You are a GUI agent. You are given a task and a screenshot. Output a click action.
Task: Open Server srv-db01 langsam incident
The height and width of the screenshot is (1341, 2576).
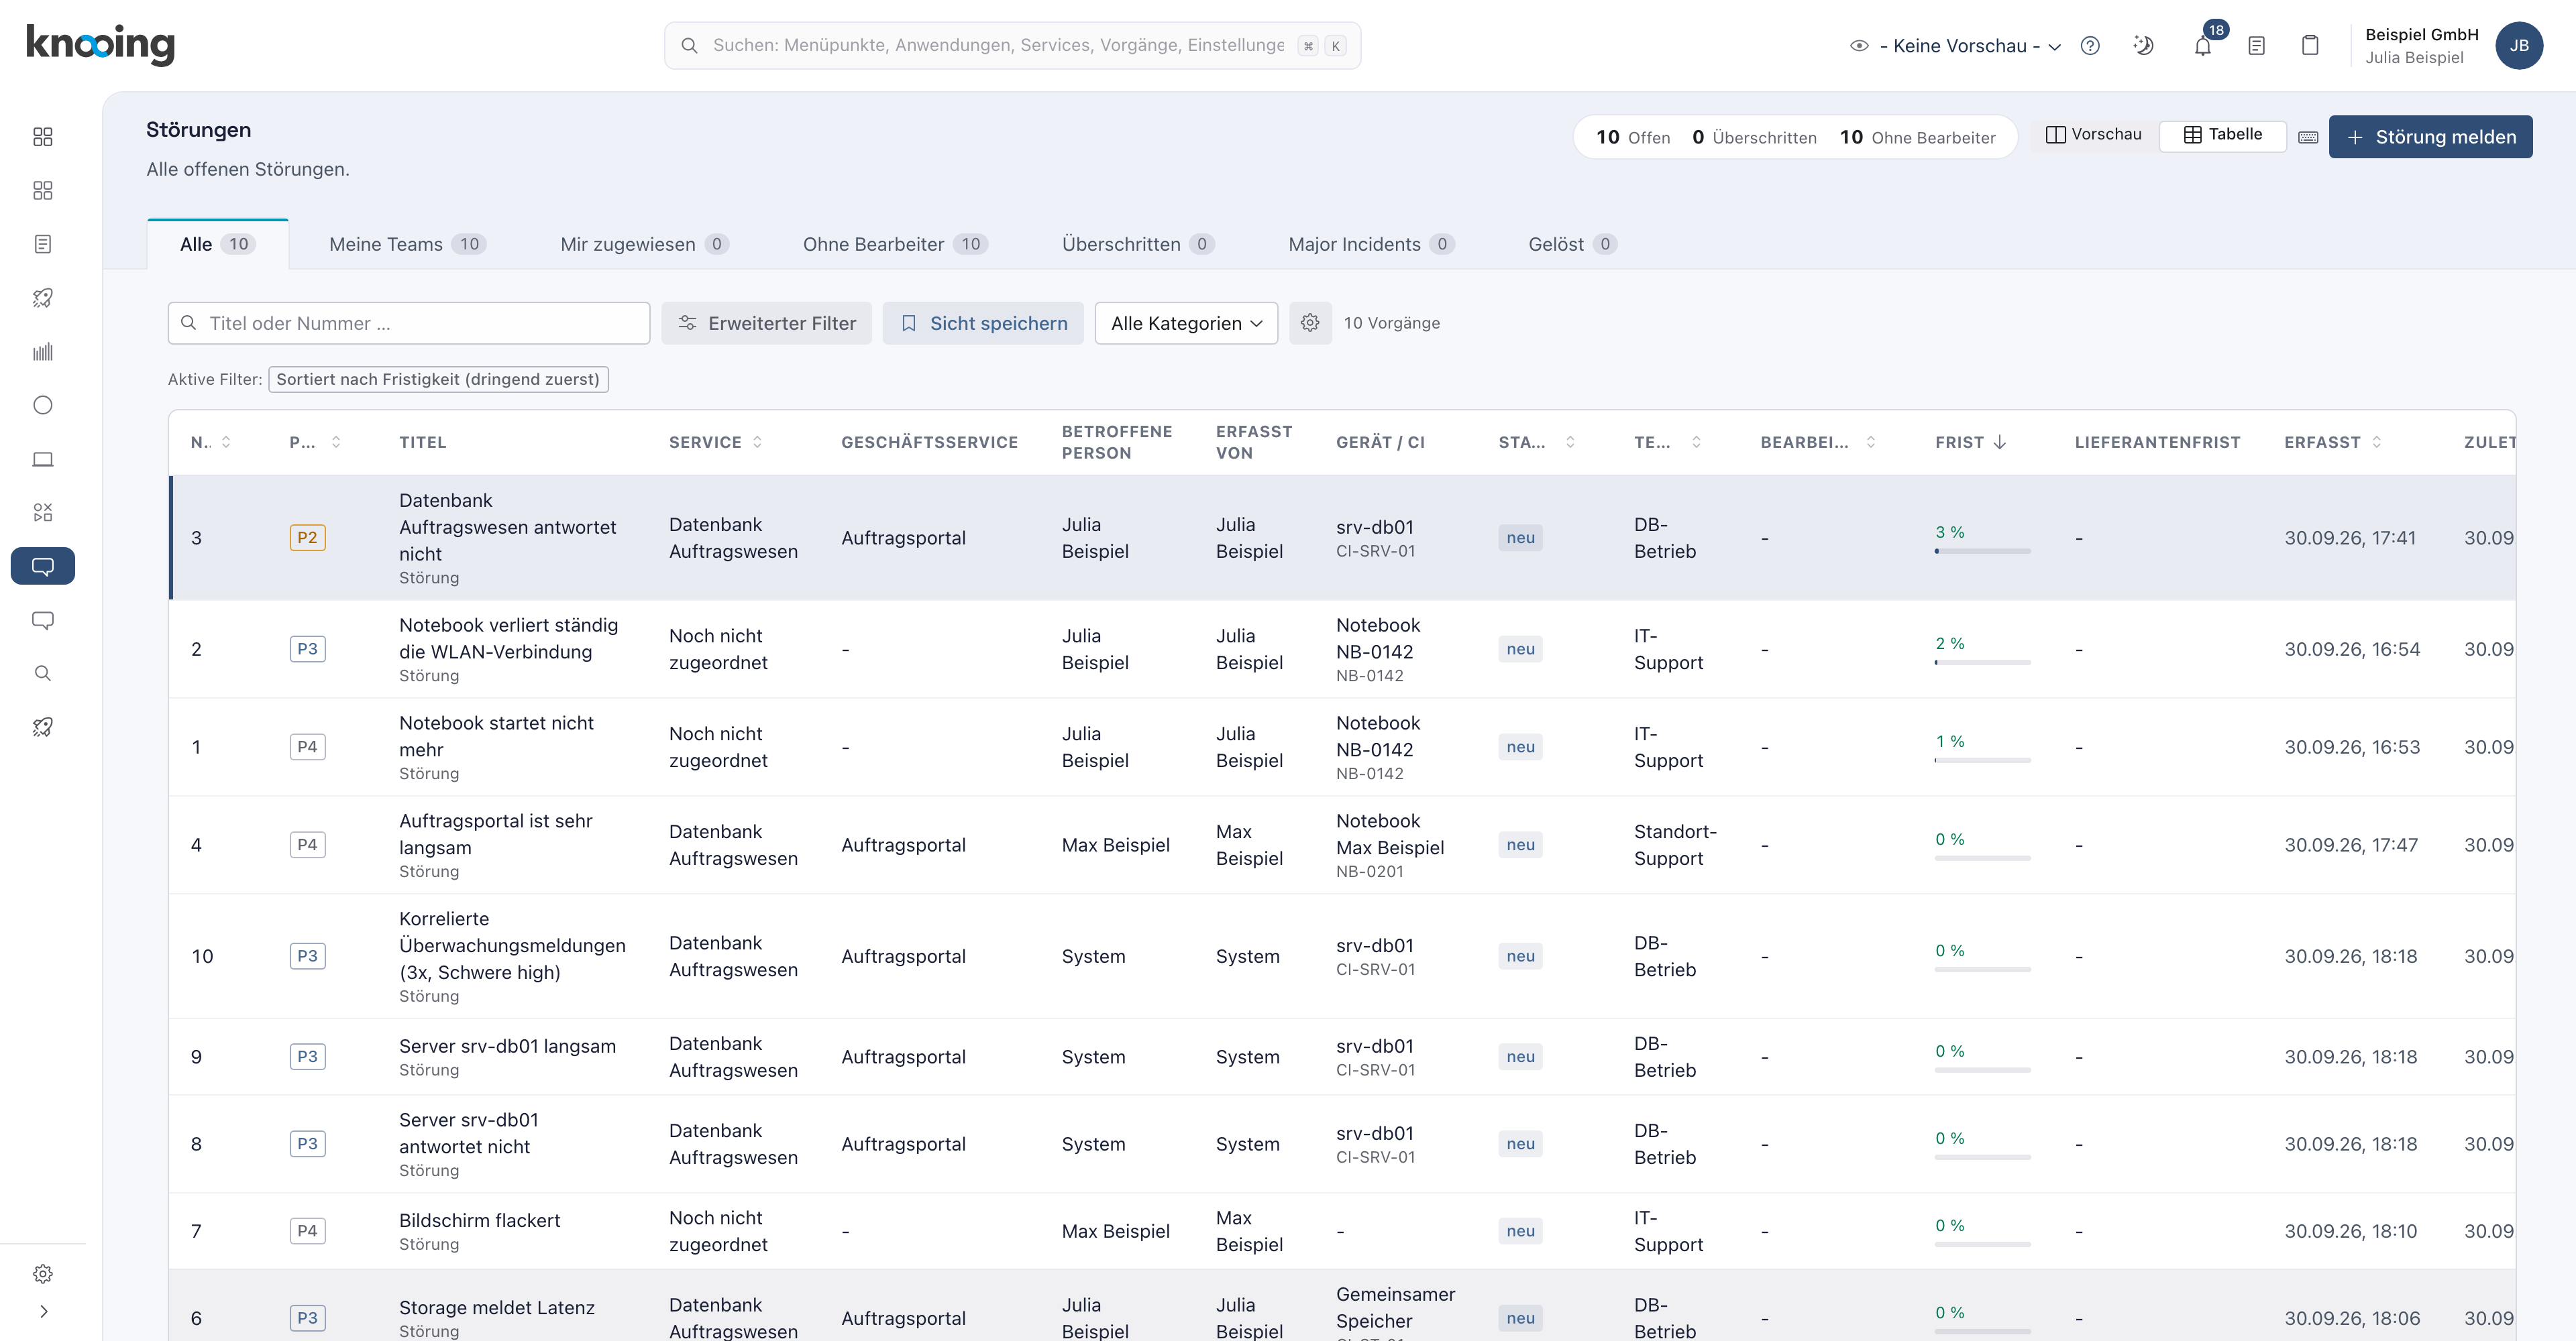click(x=507, y=1045)
